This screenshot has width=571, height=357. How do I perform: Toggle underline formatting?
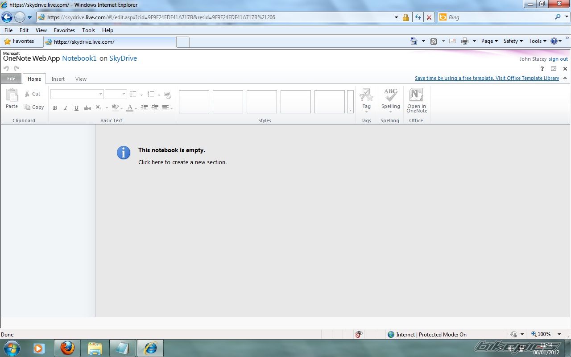(76, 108)
